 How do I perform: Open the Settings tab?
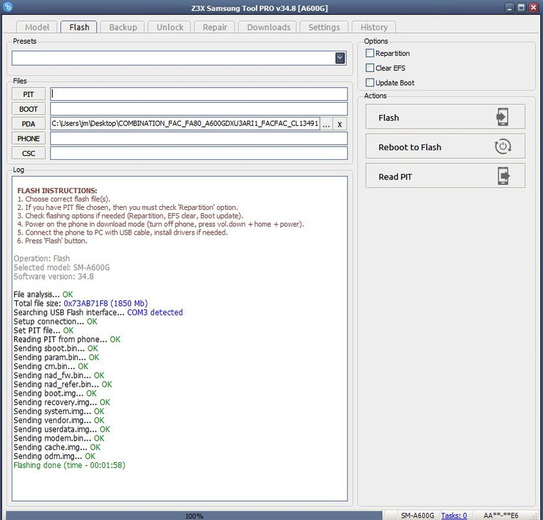(x=324, y=27)
